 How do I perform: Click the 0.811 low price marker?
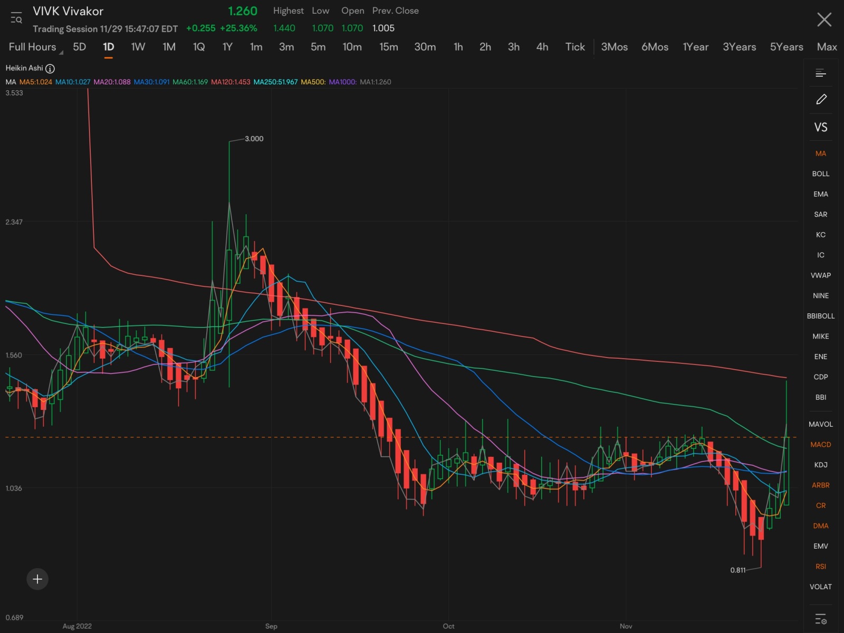point(738,570)
